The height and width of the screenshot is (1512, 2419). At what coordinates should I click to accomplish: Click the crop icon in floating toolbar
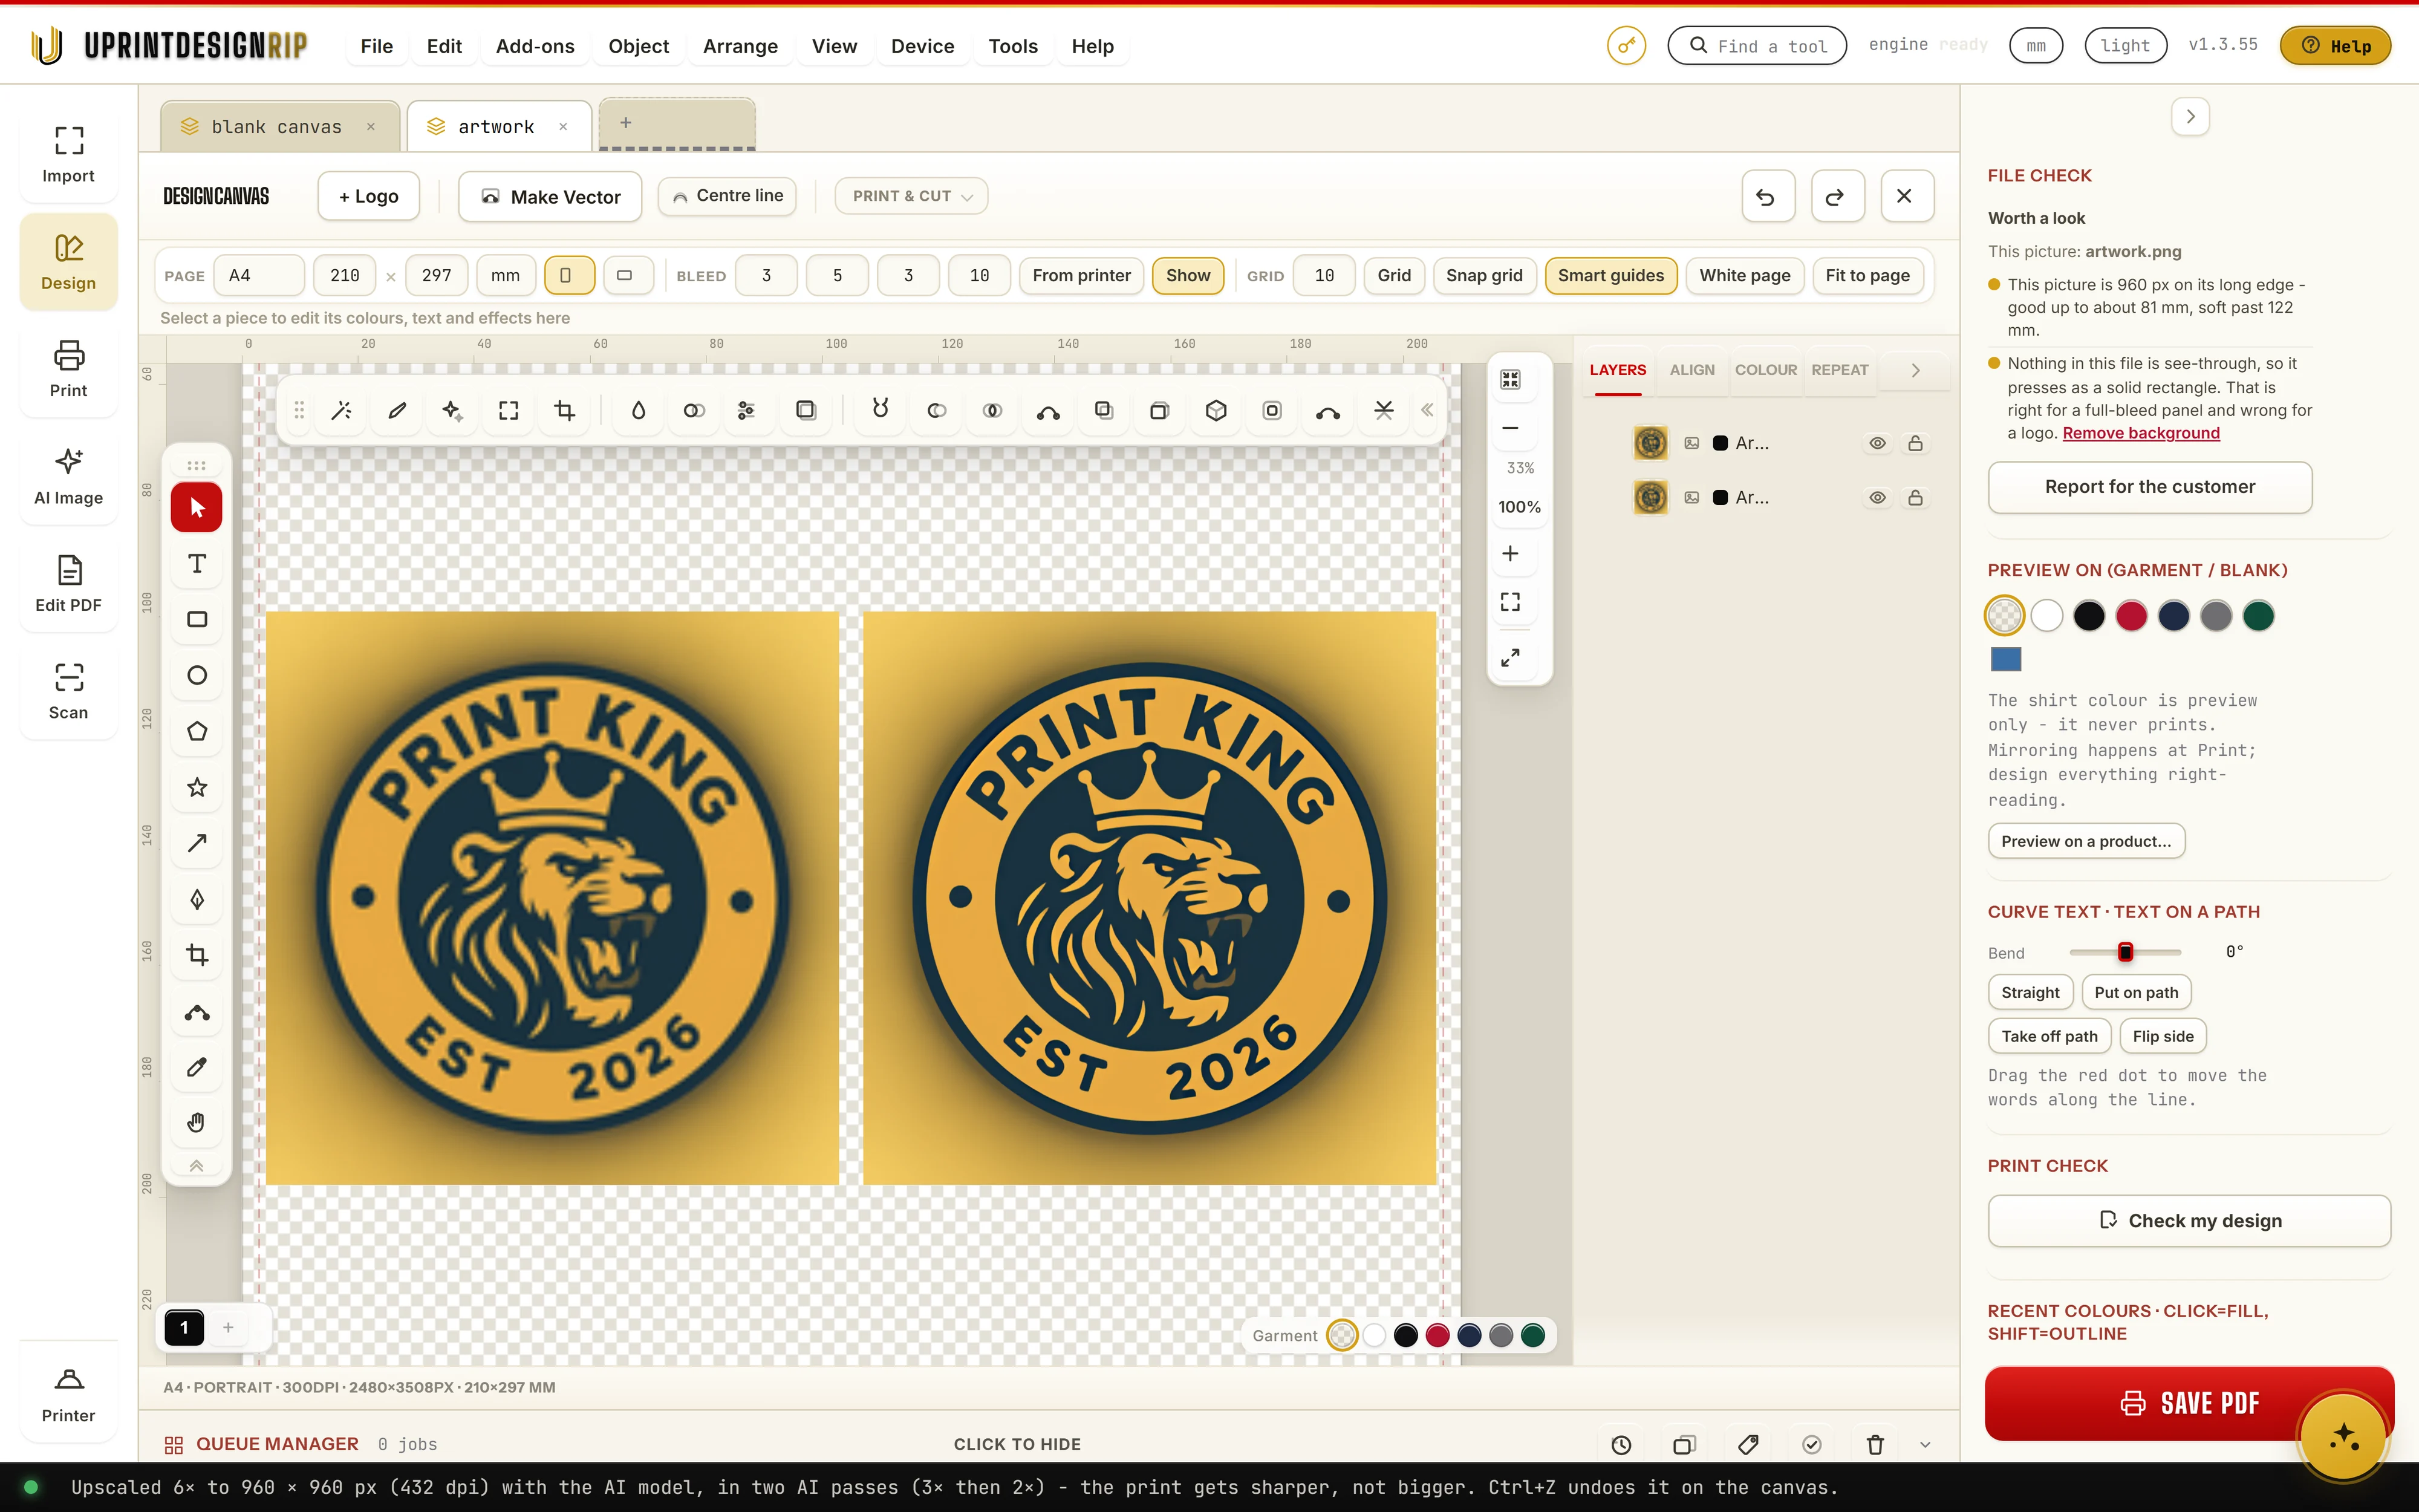coord(565,411)
